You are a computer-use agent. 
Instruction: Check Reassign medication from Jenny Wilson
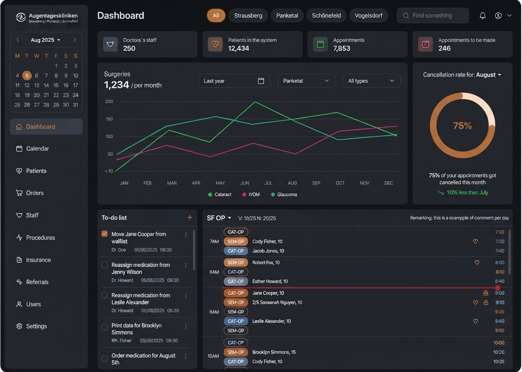click(104, 265)
